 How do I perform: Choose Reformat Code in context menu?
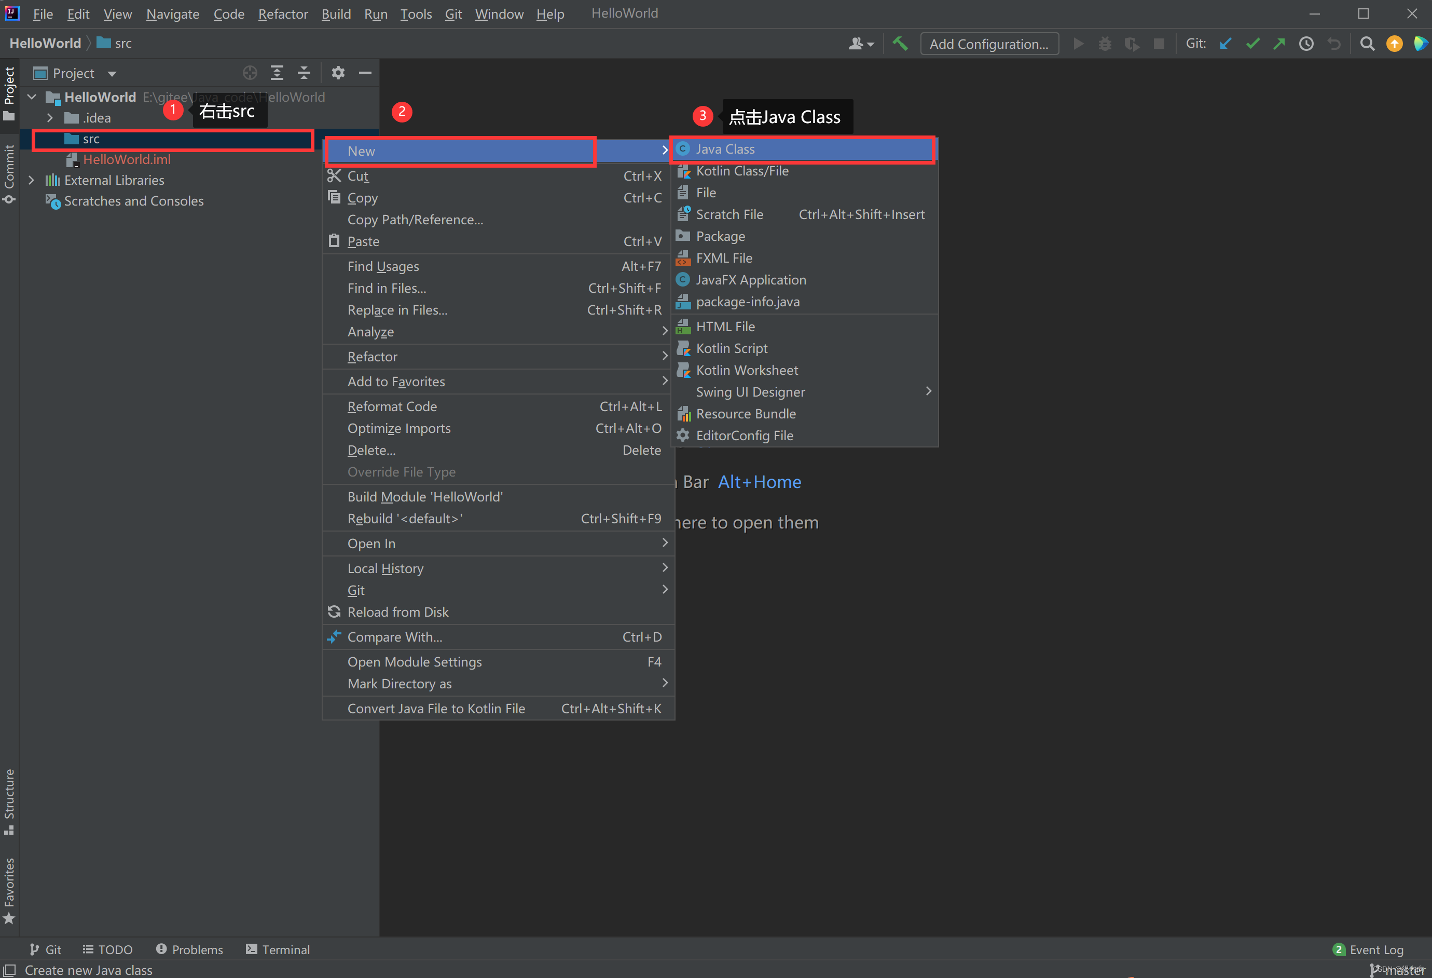click(x=498, y=406)
